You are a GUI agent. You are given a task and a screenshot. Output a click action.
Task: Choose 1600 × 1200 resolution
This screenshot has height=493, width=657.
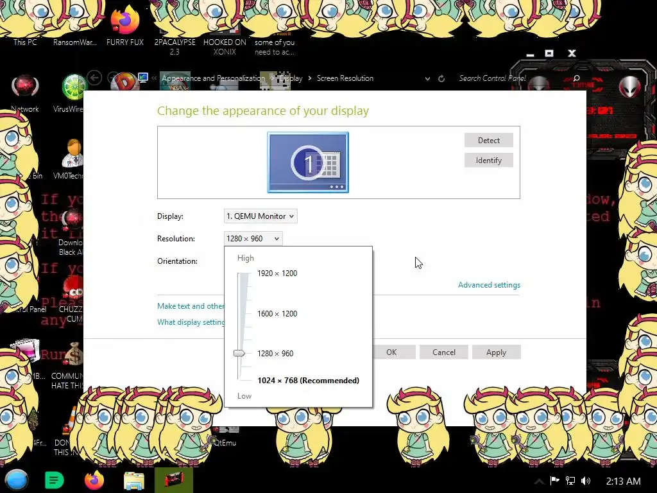(x=277, y=313)
